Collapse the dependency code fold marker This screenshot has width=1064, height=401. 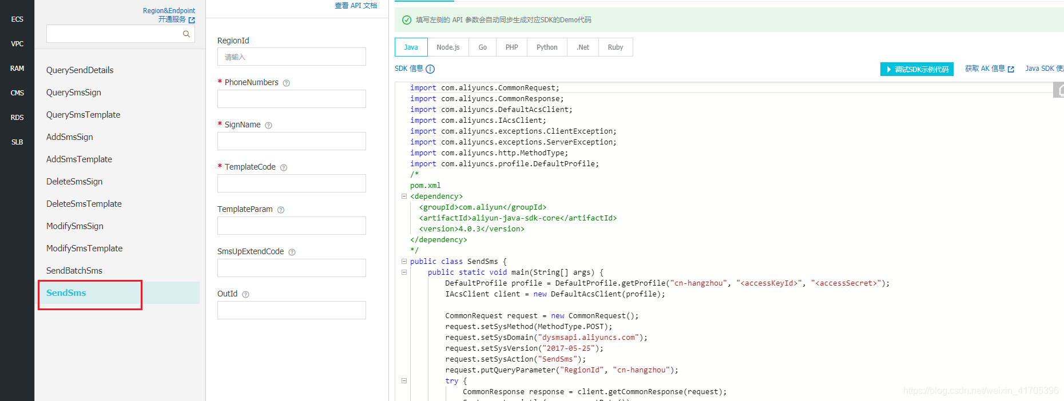[x=404, y=196]
